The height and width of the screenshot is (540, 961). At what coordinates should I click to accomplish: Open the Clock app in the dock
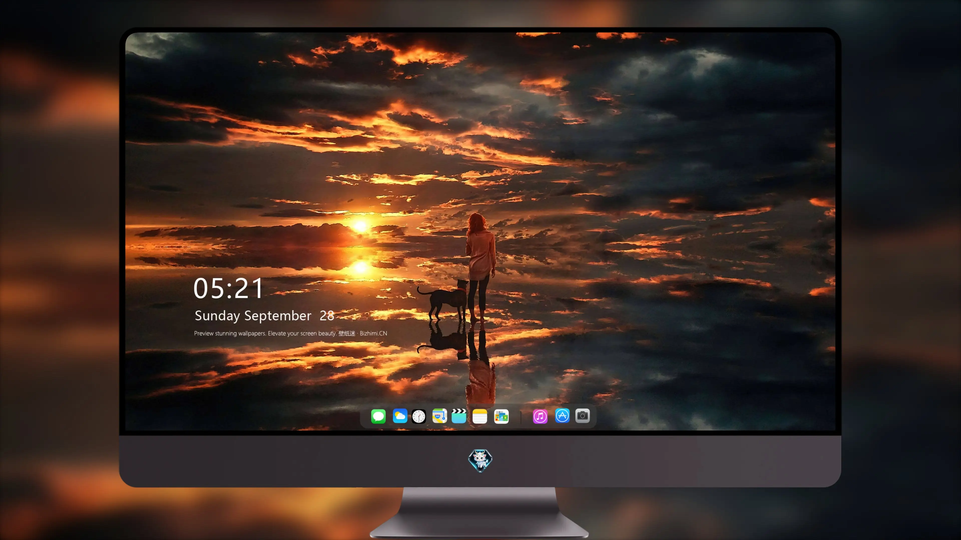tap(419, 416)
